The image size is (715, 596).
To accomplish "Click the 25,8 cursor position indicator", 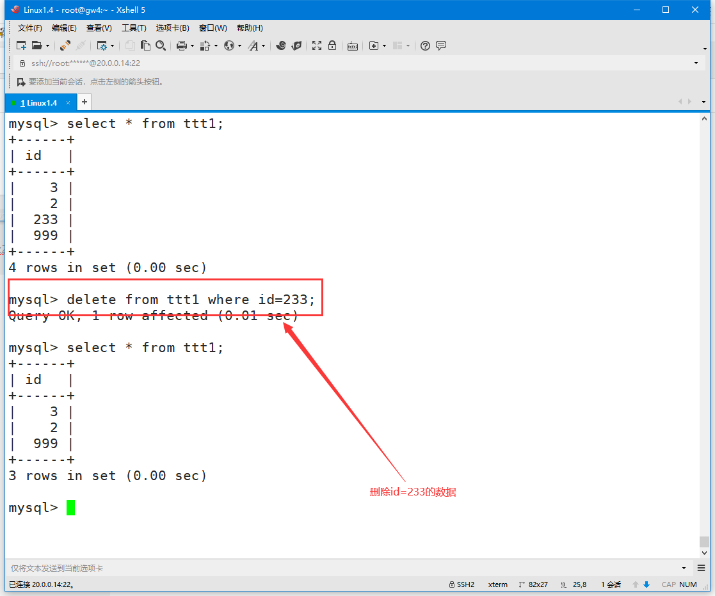I will tap(574, 584).
